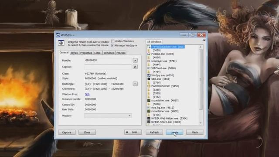Select the (5716) tree row
The height and width of the screenshot is (157, 279).
pos(157,82)
